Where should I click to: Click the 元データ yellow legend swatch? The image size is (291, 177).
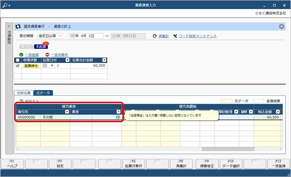tap(226, 101)
